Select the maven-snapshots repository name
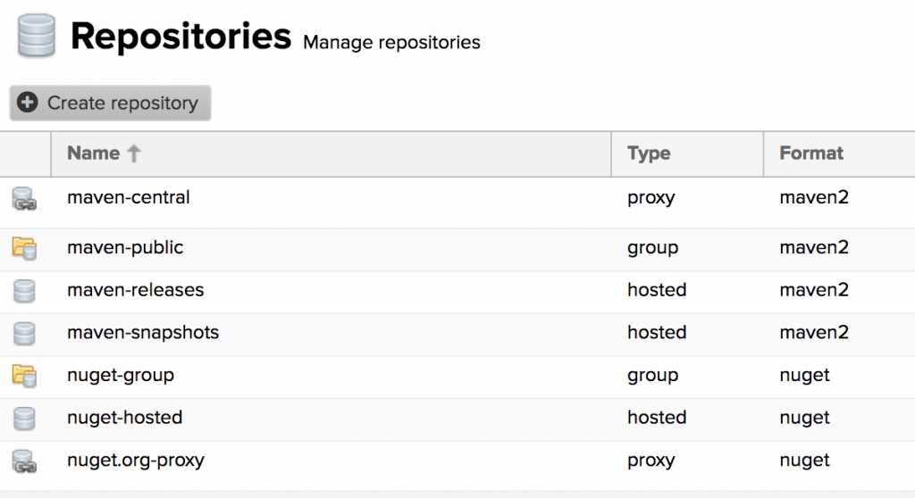This screenshot has width=915, height=498. click(143, 333)
